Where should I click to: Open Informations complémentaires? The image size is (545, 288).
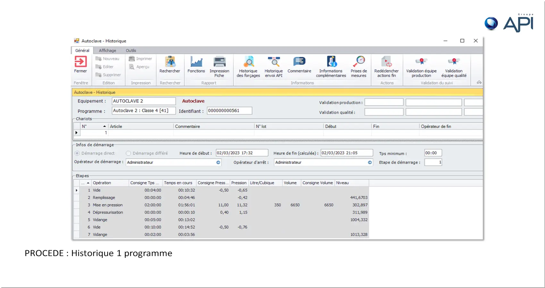tap(331, 62)
